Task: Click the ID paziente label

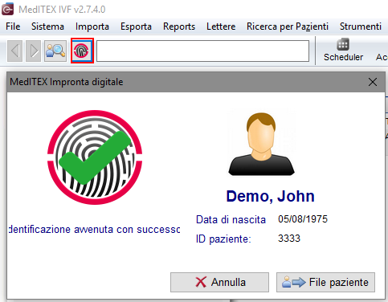Action: point(223,239)
